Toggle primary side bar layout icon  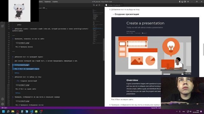(x=180, y=2)
